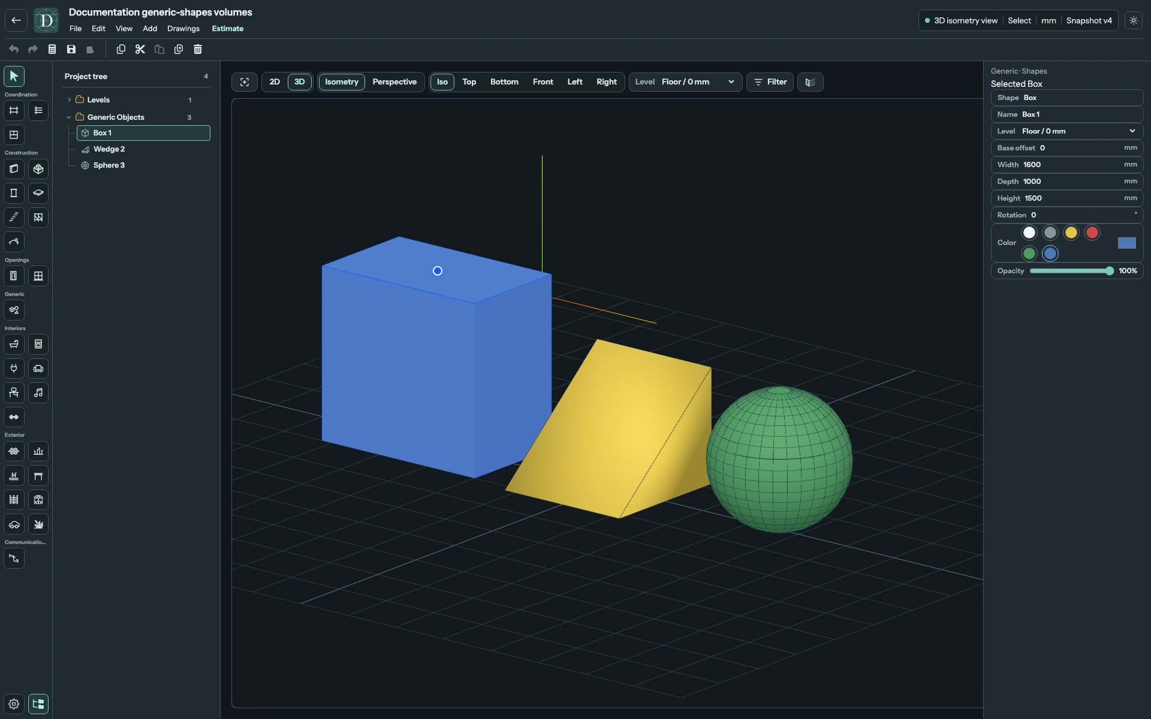
Task: Click the undo arrow icon
Action: [14, 49]
